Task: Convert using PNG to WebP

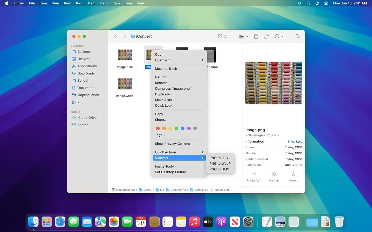Action: coord(220,164)
